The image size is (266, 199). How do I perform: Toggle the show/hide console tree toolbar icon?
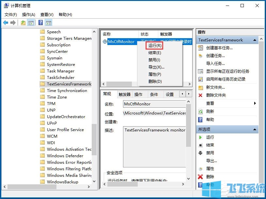(x=30, y=23)
